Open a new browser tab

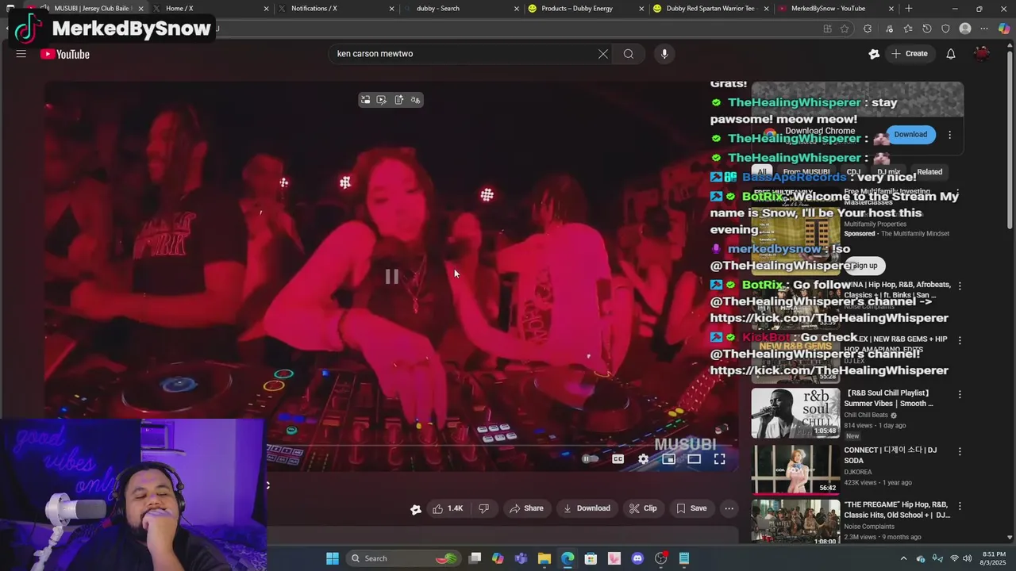click(x=909, y=8)
